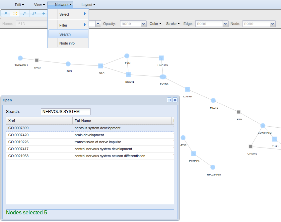The width and height of the screenshot is (281, 222).
Task: Maximize the Open search panel
Action: click(x=169, y=100)
